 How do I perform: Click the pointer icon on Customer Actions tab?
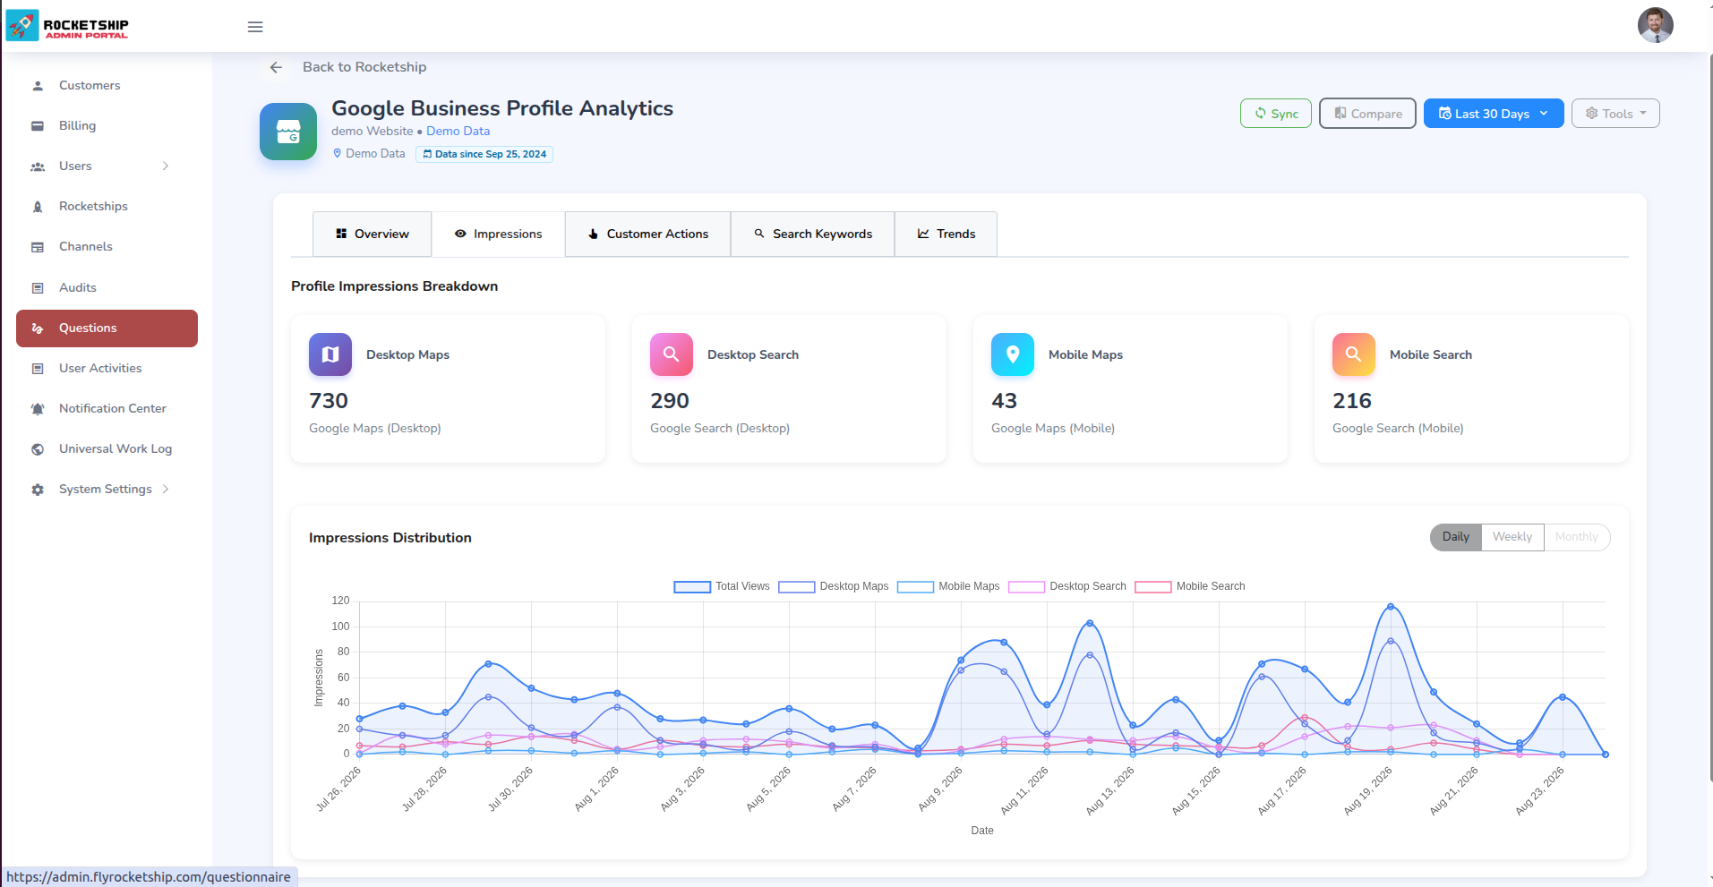[x=593, y=234]
